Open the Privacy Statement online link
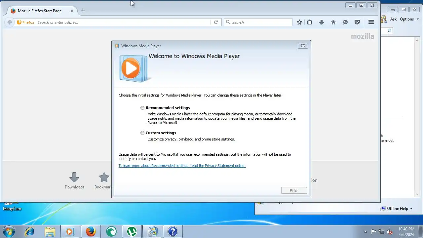This screenshot has height=238, width=423. click(x=182, y=166)
